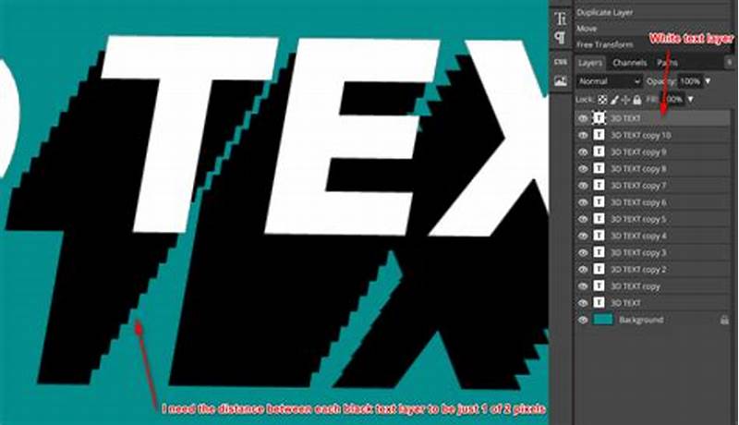Select layer named 3D TEXT copy 9

coord(638,152)
